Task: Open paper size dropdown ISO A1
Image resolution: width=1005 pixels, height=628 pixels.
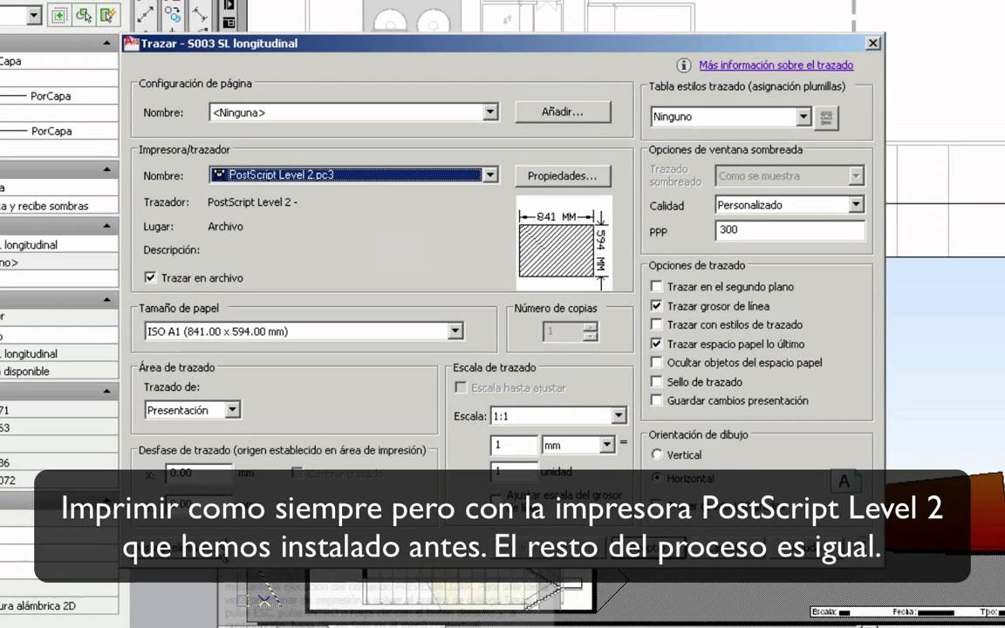Action: (455, 331)
